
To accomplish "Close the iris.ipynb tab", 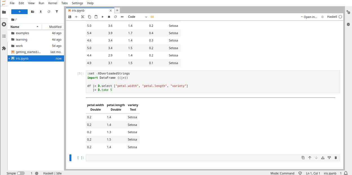I will point(111,10).
